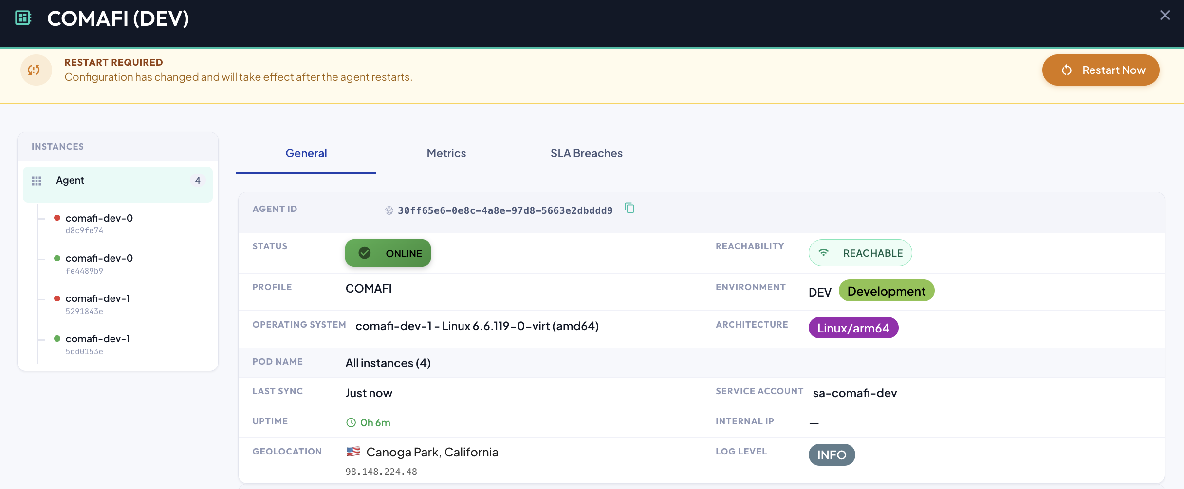Image resolution: width=1184 pixels, height=489 pixels.
Task: Switch to the SLA Breaches tab
Action: tap(587, 153)
